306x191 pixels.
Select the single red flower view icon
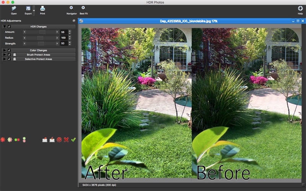click(3, 139)
